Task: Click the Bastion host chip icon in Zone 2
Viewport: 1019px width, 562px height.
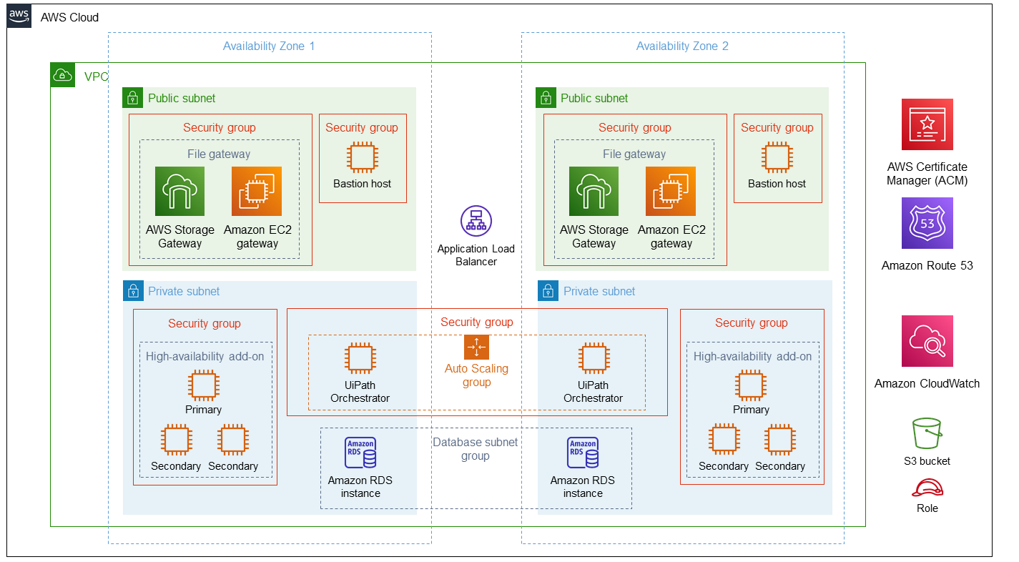Action: 777,157
